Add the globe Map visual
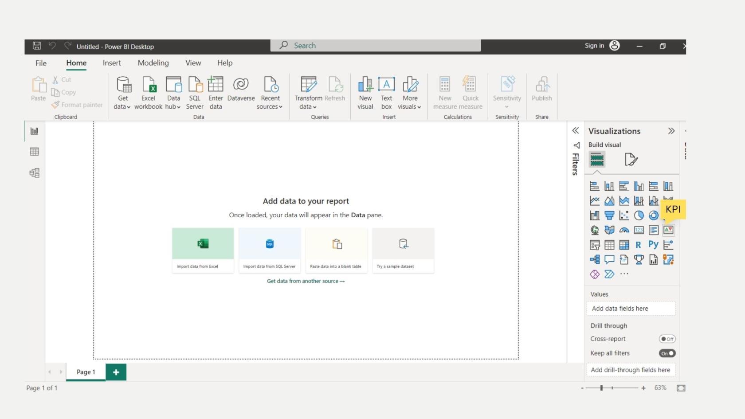 [x=595, y=230]
